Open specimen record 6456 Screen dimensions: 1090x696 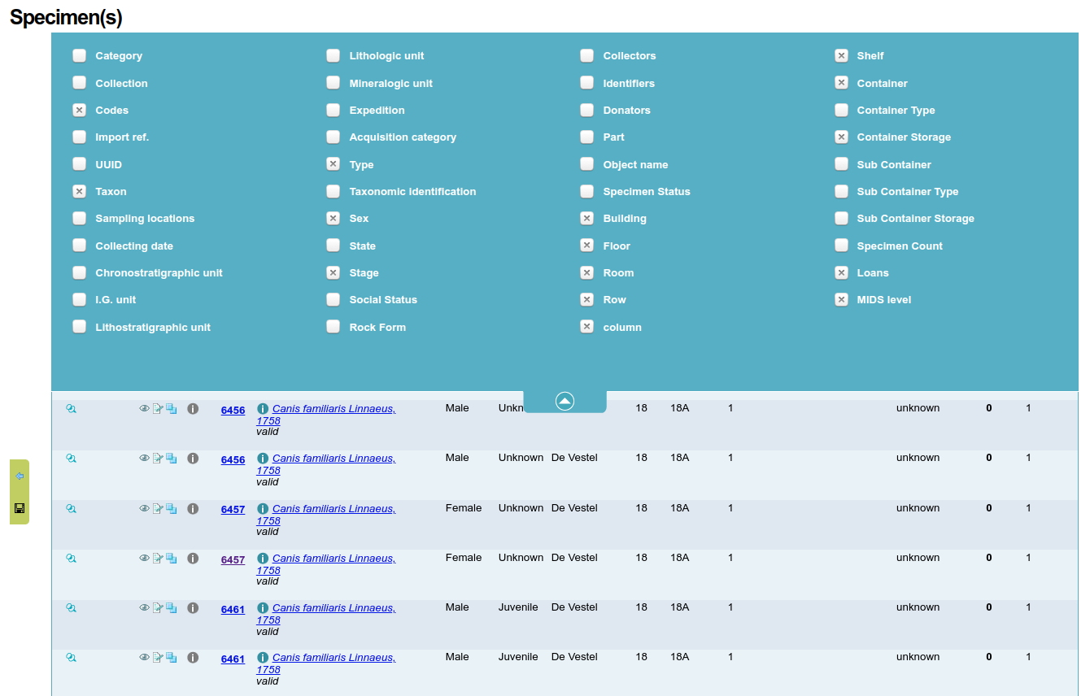[233, 410]
